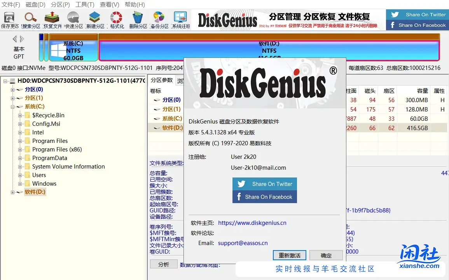Start the 系统迁移 system migration tool

[180, 19]
